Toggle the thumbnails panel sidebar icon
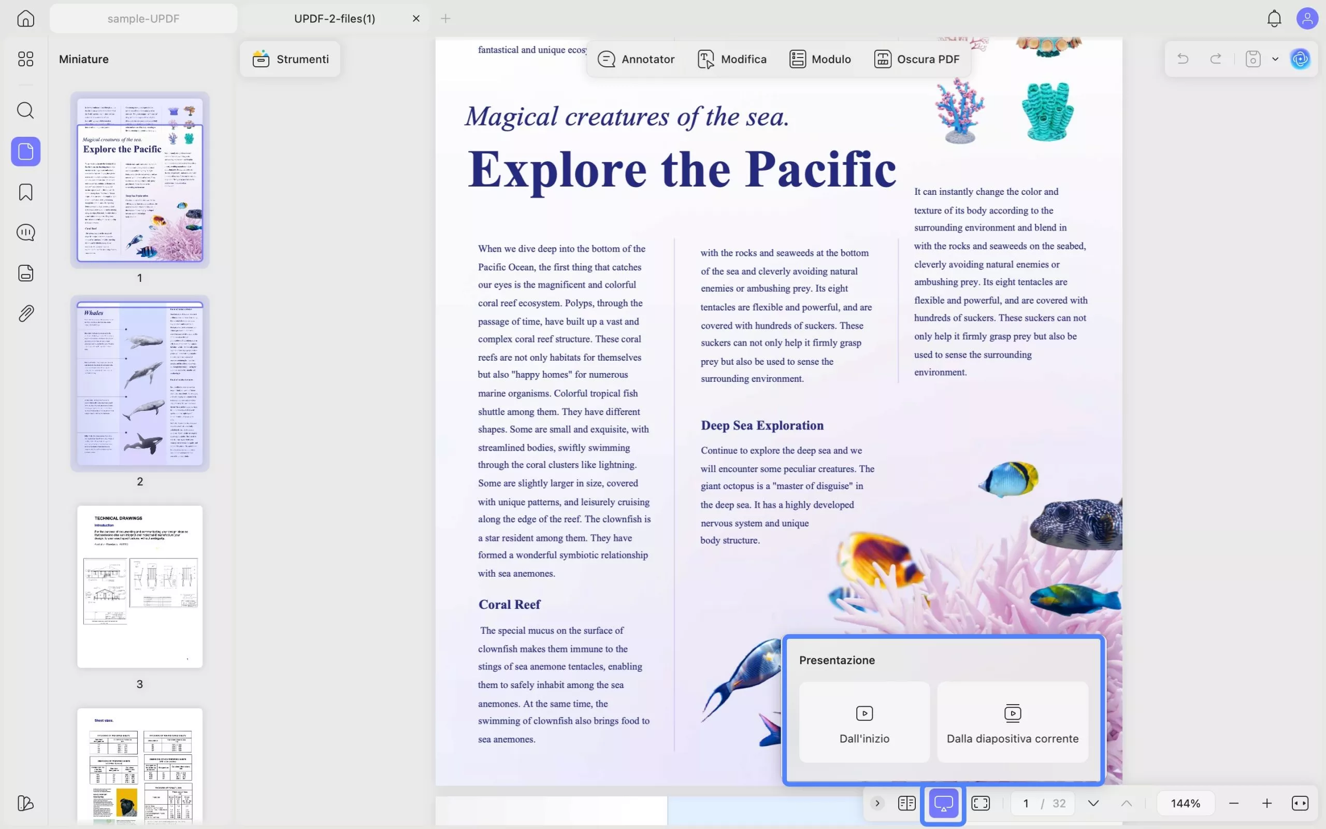 click(x=25, y=151)
